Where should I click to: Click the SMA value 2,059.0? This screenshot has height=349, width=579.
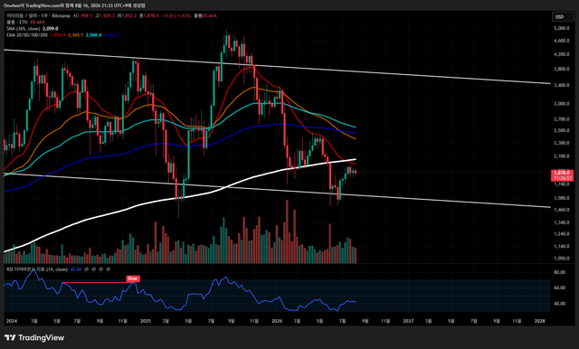click(x=51, y=28)
